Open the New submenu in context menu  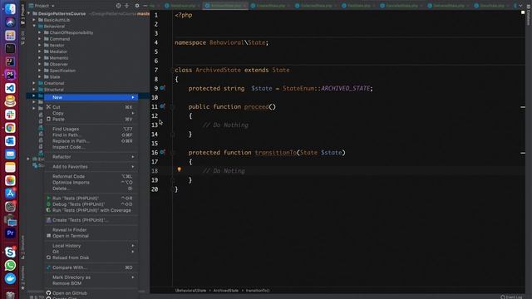(x=91, y=97)
